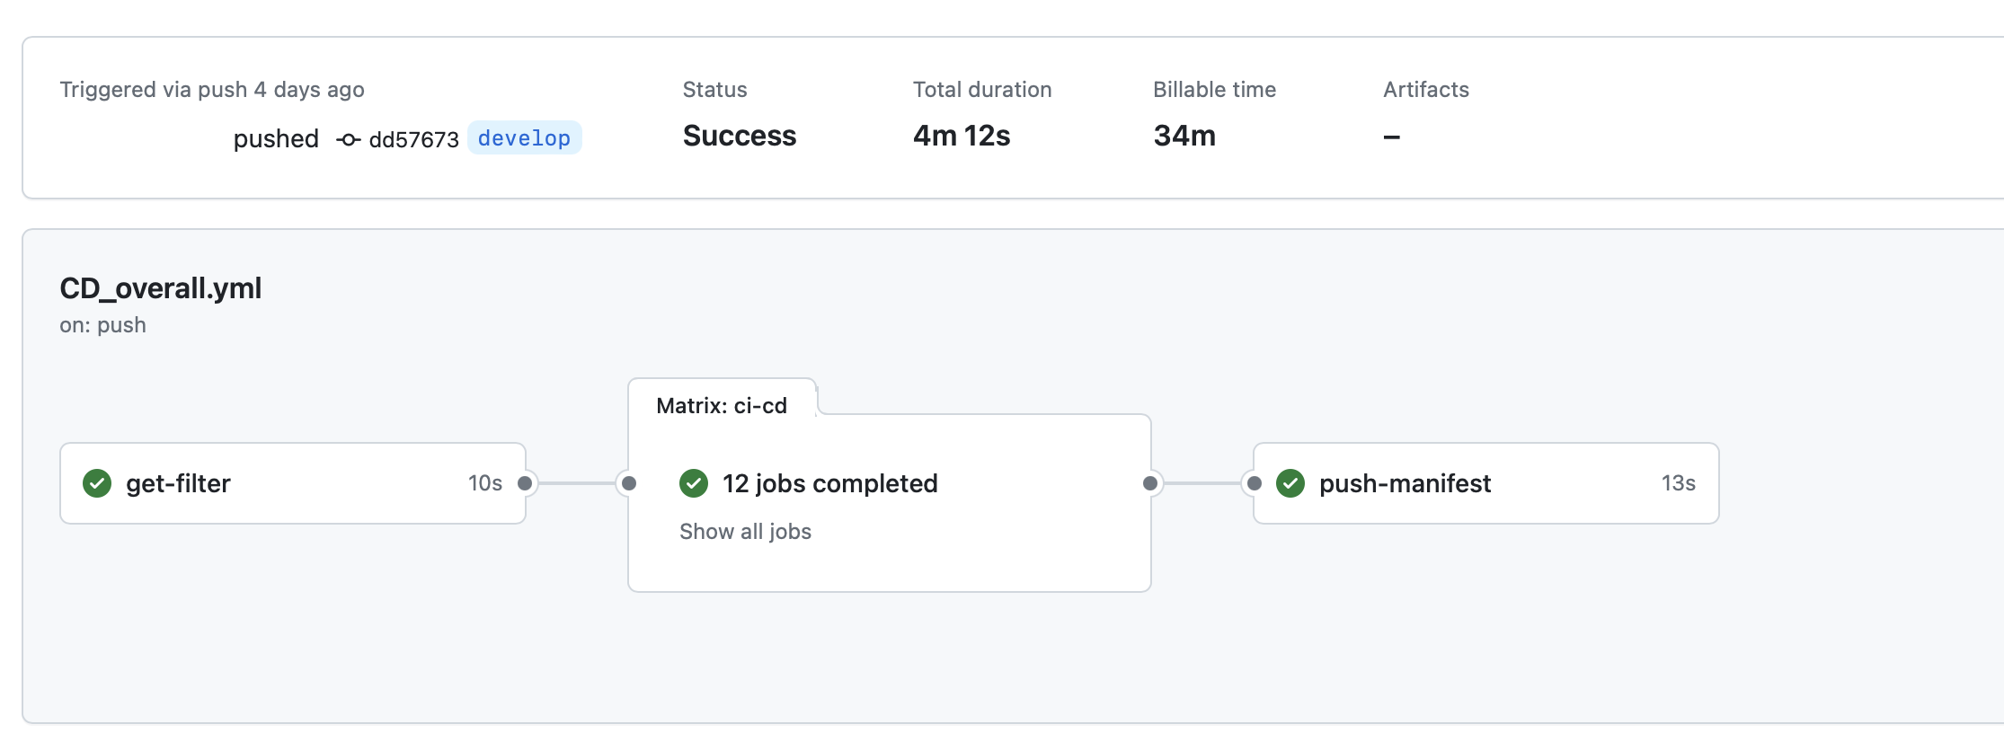Click the matrix box's left connector dot

point(629,483)
